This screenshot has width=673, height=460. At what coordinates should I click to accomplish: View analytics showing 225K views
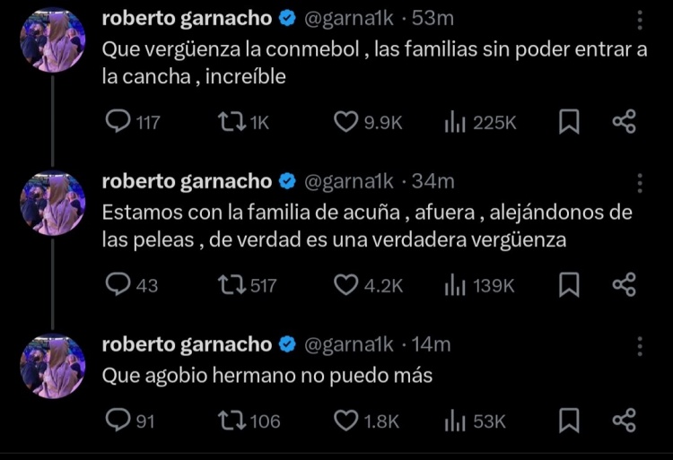[457, 122]
